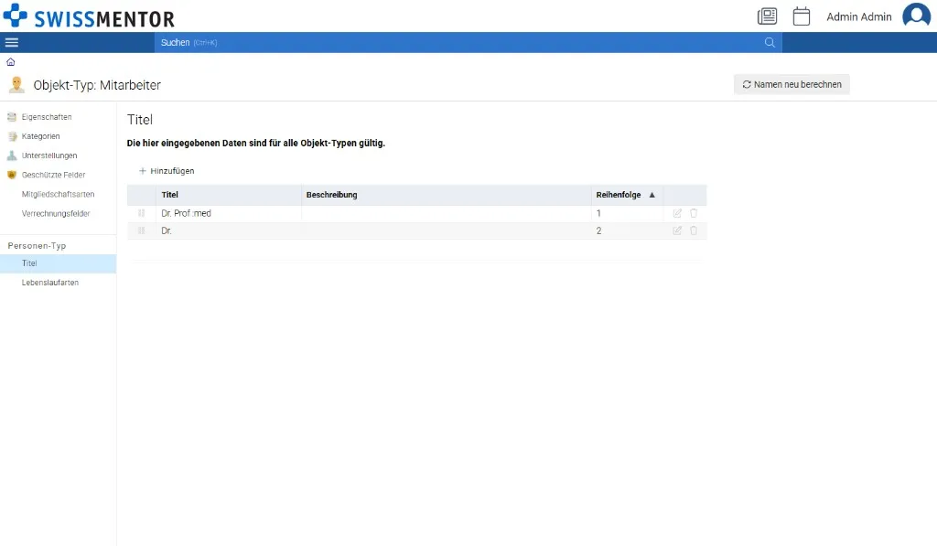This screenshot has height=546, width=937.
Task: Delete the 'Dr. Prof. med' title row
Action: (x=694, y=213)
